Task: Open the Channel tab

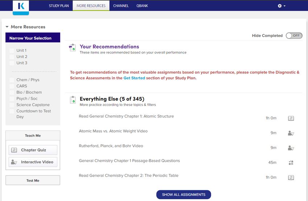Action: 121,6
